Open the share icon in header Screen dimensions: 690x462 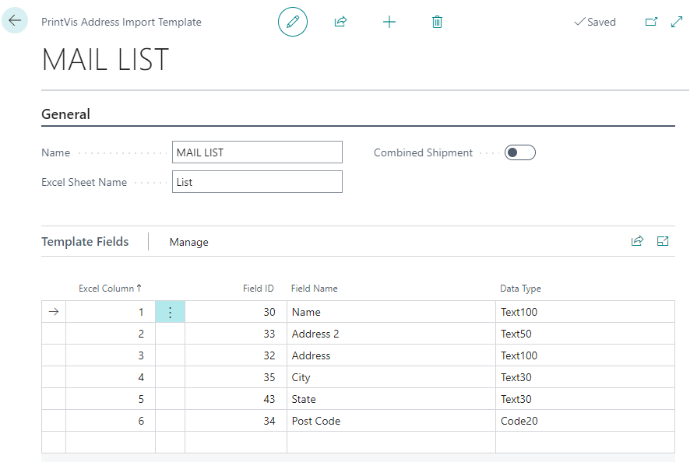[340, 22]
